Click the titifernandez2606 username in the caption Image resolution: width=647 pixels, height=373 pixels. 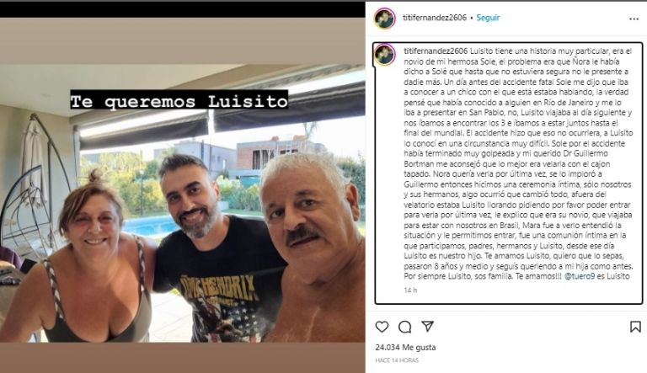436,51
